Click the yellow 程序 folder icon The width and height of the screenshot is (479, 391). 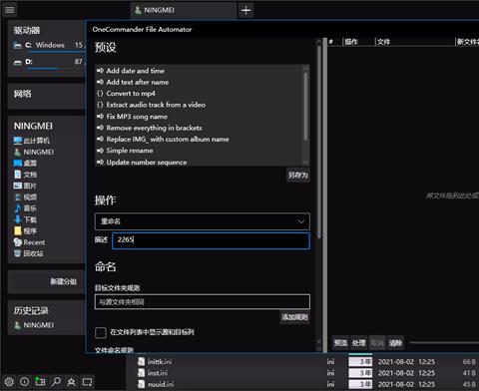coord(18,230)
